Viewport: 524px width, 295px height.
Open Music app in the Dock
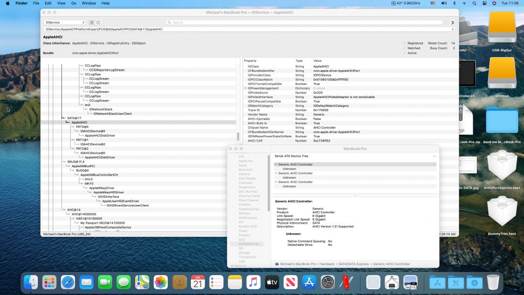point(253,282)
